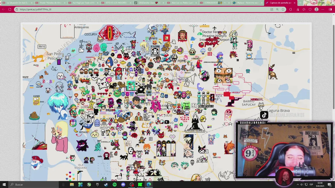Open Epic Games Launcher from taskbar
335x188 pixels.
click(97, 185)
